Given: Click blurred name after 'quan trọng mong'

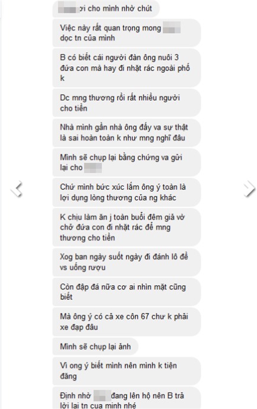Looking at the screenshot, I should 172,28.
